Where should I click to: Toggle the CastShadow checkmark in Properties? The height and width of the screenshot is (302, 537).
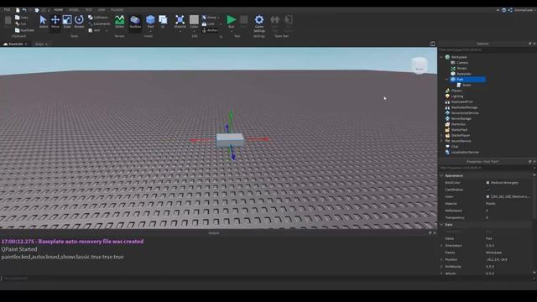pyautogui.click(x=488, y=190)
